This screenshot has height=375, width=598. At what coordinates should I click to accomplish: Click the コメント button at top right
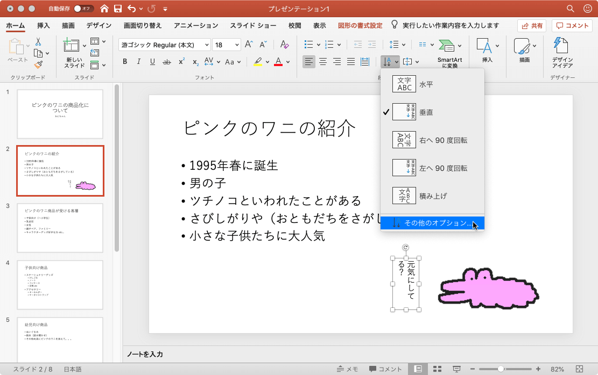[x=572, y=25]
